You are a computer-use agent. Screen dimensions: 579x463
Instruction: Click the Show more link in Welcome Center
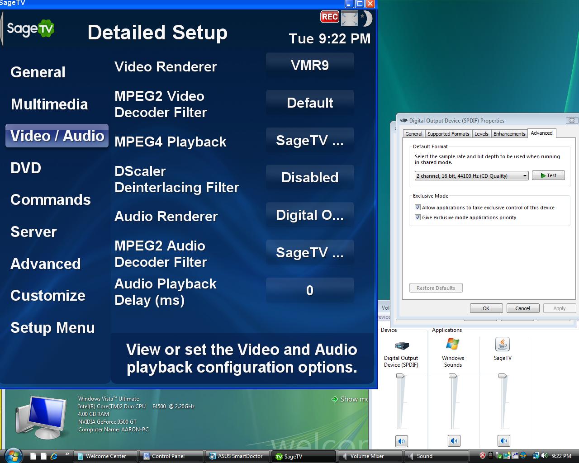(350, 399)
